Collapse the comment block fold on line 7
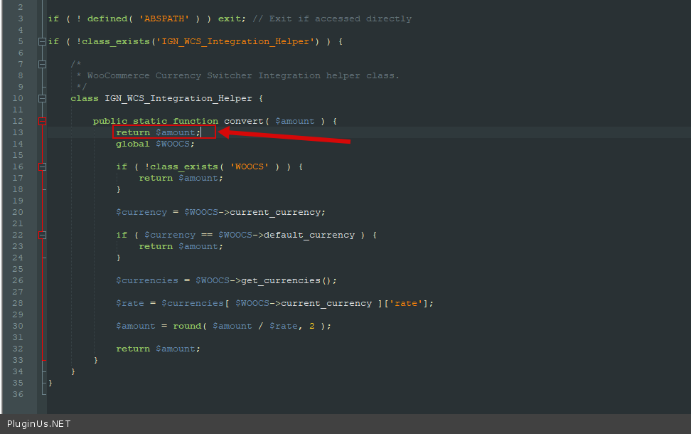 pos(43,64)
